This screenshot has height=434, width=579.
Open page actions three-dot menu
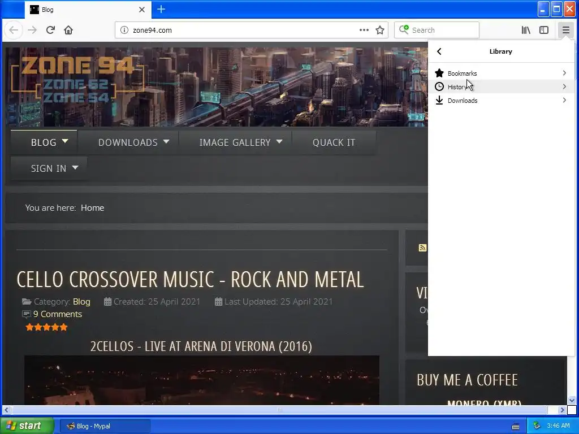click(x=364, y=30)
